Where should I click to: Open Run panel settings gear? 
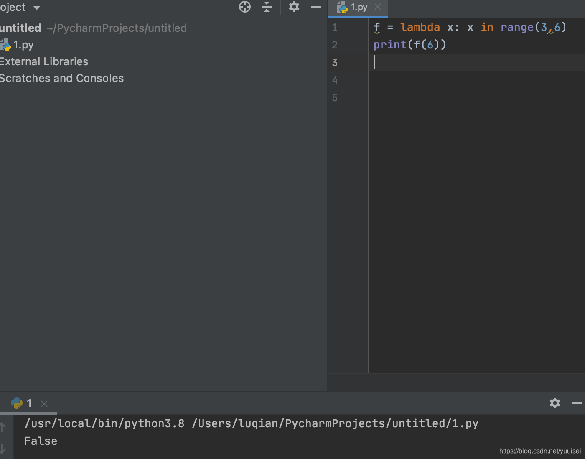(555, 403)
